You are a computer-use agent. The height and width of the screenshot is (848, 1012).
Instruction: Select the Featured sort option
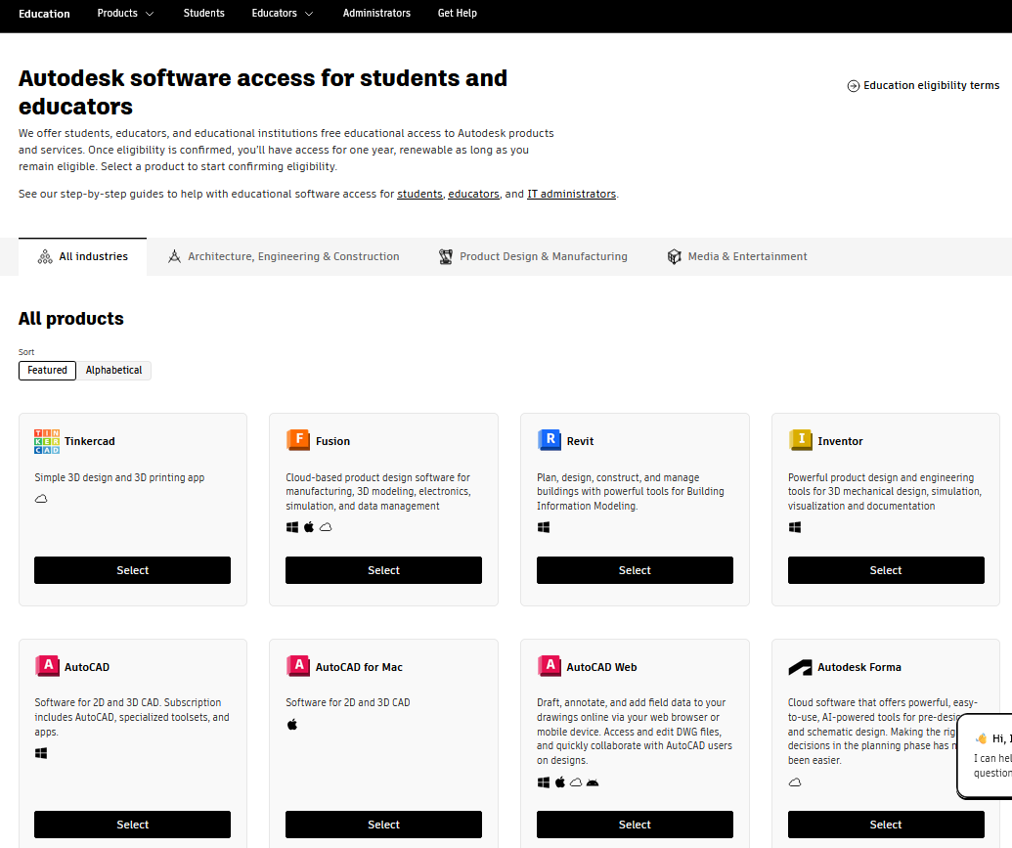47,370
